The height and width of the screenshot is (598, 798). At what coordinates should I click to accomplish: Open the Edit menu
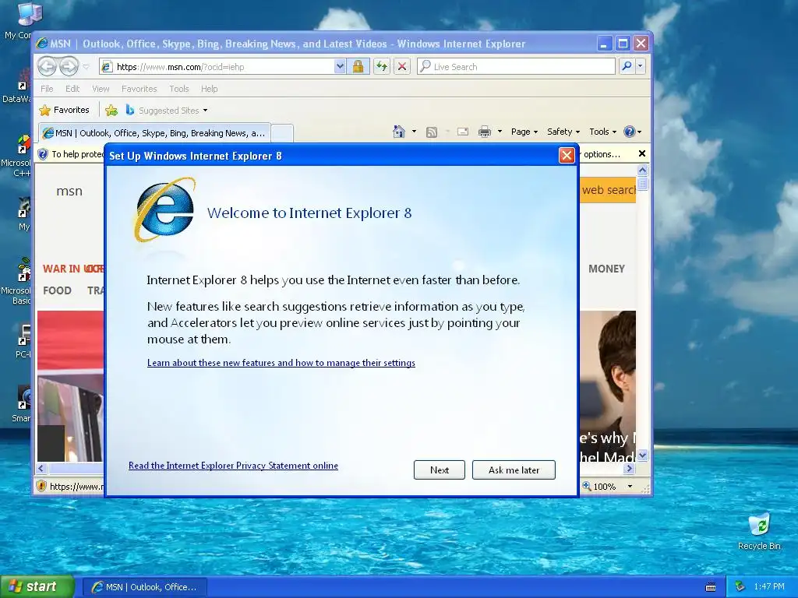[x=72, y=89]
